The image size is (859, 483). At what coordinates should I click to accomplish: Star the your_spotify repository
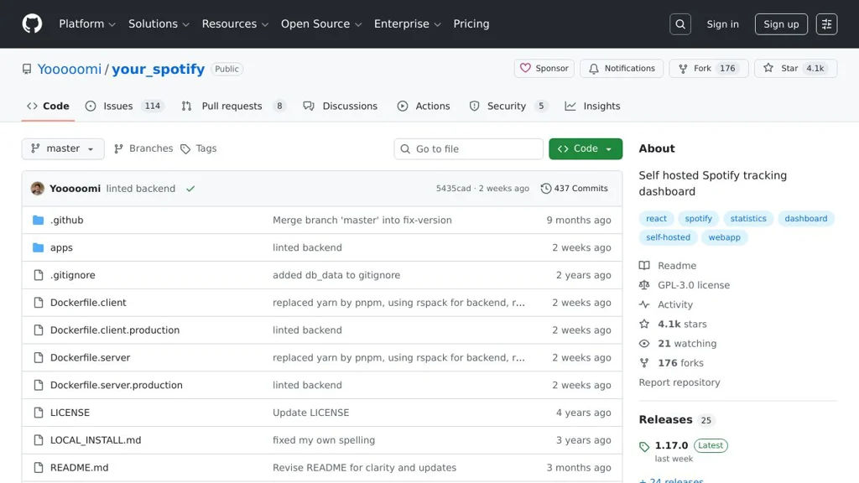pyautogui.click(x=781, y=69)
